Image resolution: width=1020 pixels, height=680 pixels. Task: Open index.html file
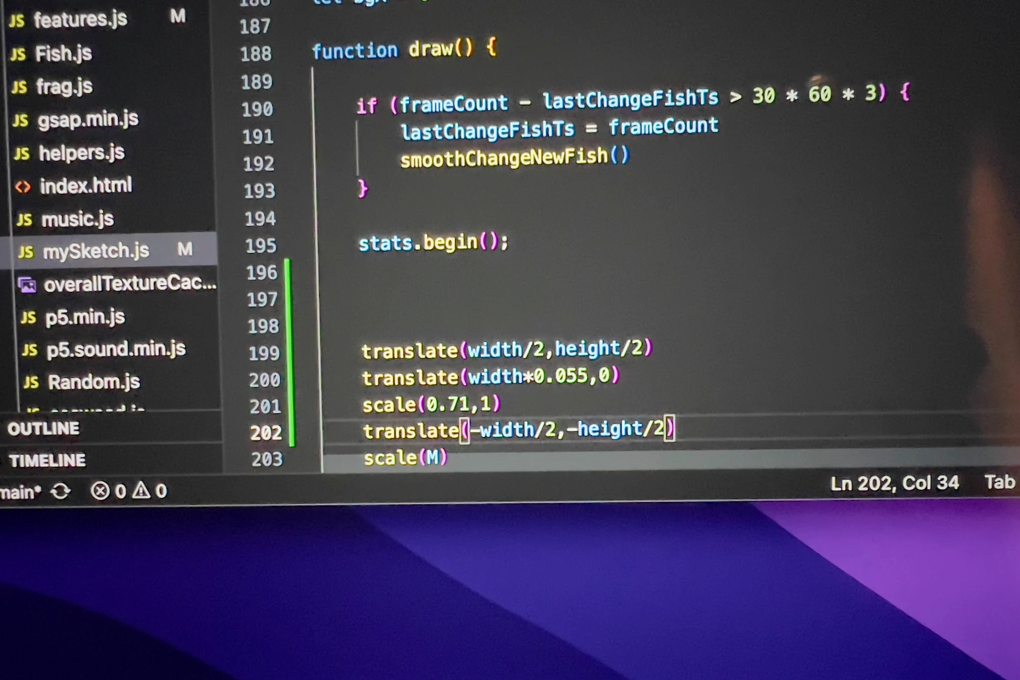[x=86, y=186]
